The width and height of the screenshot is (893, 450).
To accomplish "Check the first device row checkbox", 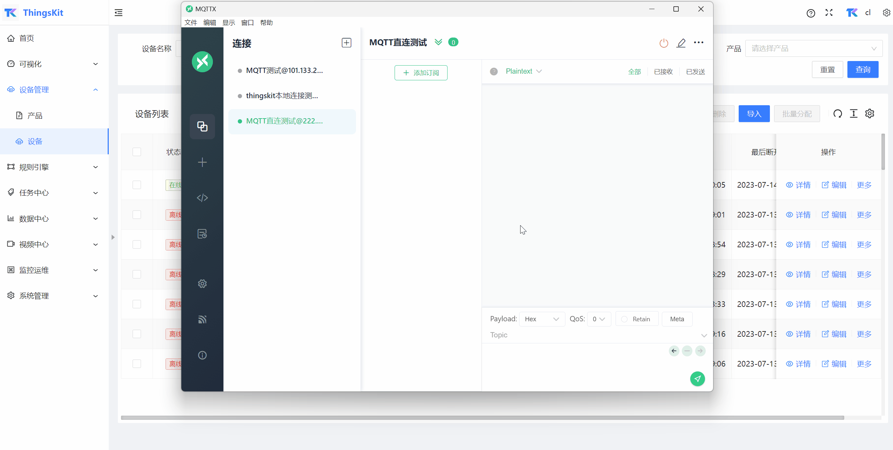I will (x=137, y=185).
